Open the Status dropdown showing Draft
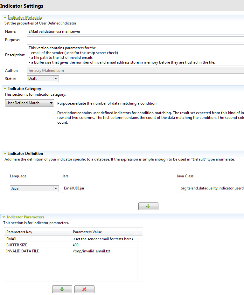Viewport: 244px width, 295px height. click(43, 79)
